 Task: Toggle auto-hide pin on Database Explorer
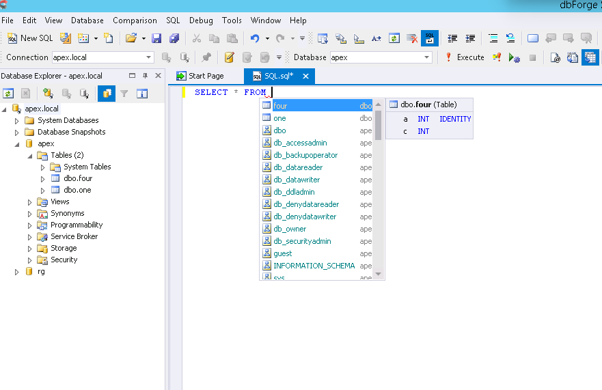point(145,76)
